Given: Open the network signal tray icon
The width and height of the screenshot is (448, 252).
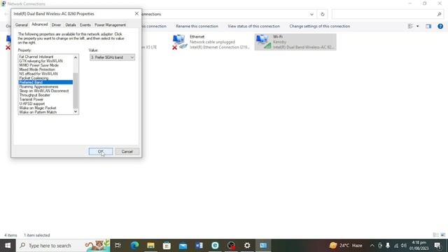Looking at the screenshot, I should (x=396, y=246).
